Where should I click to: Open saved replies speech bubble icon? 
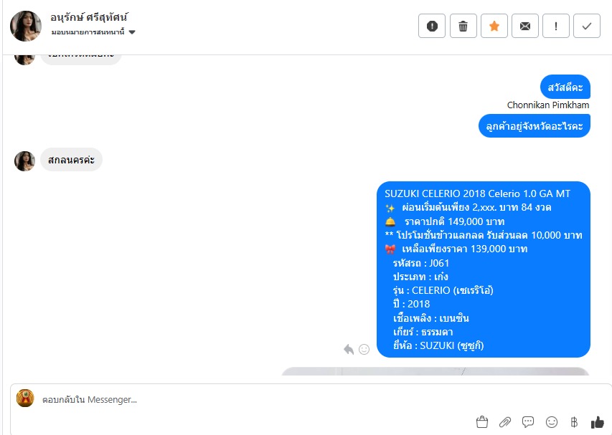528,422
